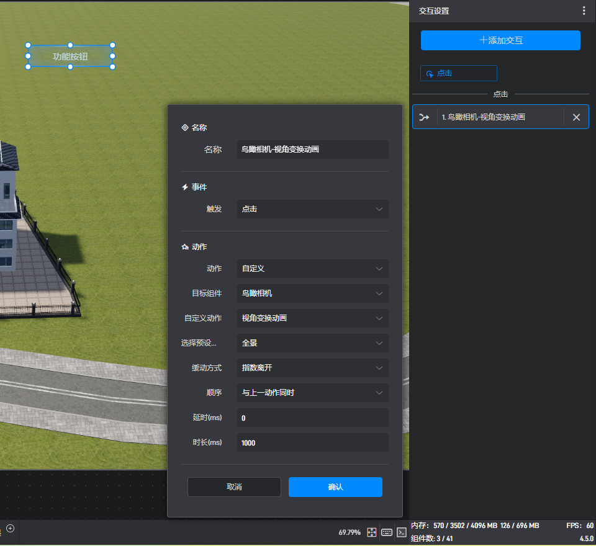Viewport: 596px width, 546px height.
Task: Click the 延时(ms) input field
Action: pos(312,418)
